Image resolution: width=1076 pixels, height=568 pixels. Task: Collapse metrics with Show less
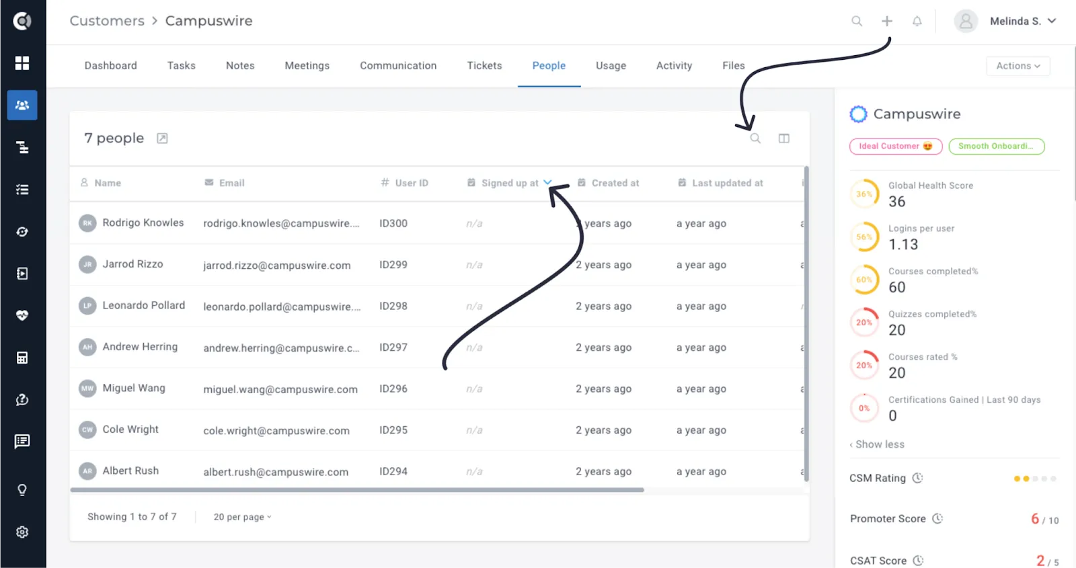[877, 444]
